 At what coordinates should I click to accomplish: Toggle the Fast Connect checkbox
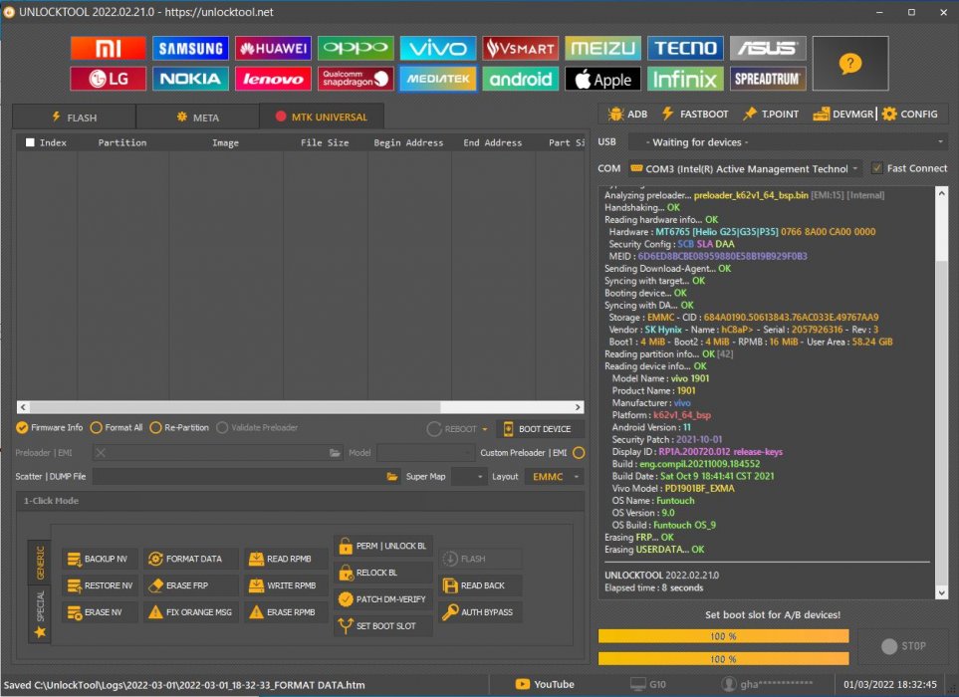point(877,168)
